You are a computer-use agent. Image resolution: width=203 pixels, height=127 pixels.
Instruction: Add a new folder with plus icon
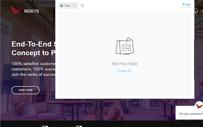click(82, 5)
